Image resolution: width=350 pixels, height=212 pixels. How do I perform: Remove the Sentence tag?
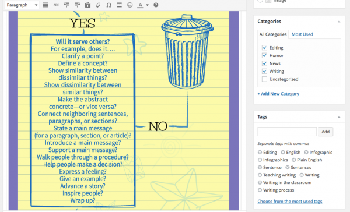(260, 167)
